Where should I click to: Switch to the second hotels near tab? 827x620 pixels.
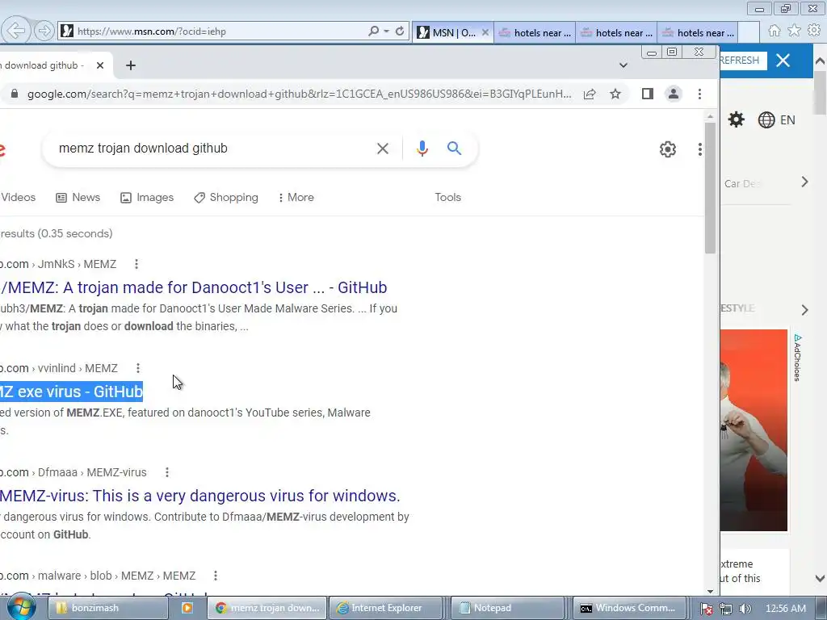[x=616, y=32]
